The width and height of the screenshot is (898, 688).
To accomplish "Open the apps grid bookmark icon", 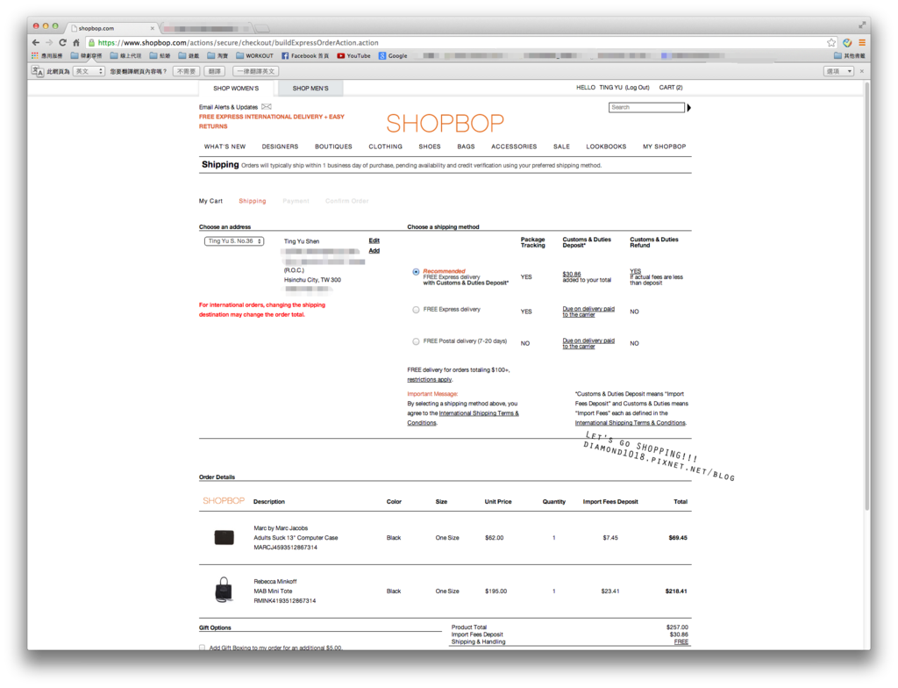I will [35, 55].
